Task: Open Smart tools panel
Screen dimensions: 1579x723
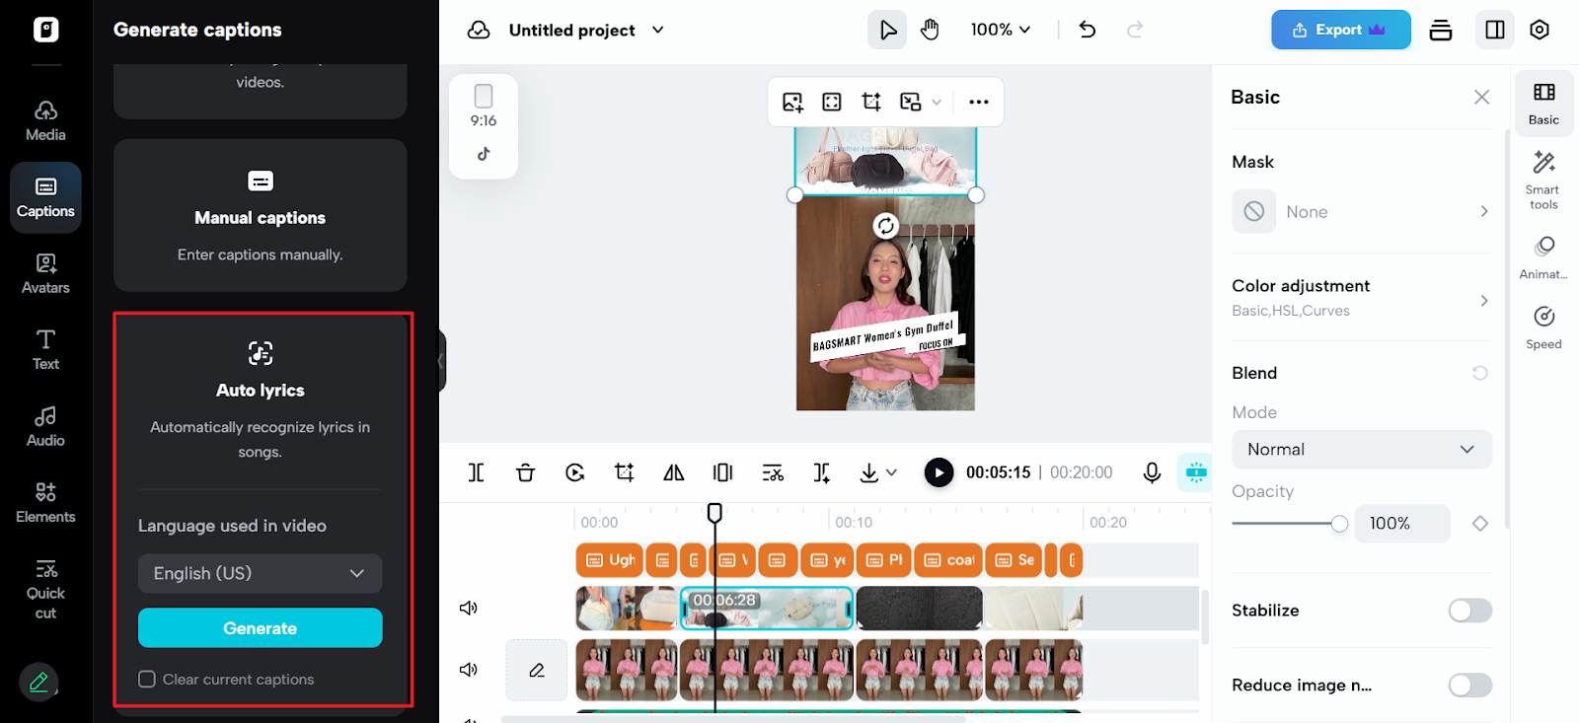Action: (x=1543, y=180)
